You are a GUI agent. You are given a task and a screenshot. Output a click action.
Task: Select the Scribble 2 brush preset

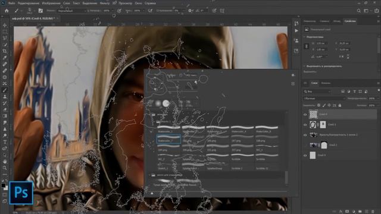pos(242,166)
